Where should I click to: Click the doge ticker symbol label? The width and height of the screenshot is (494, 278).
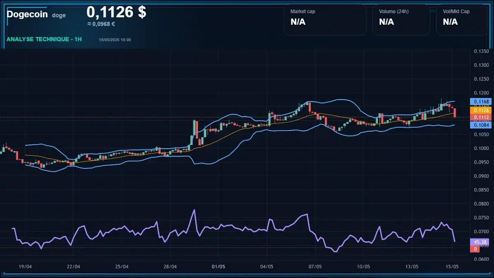click(x=58, y=16)
